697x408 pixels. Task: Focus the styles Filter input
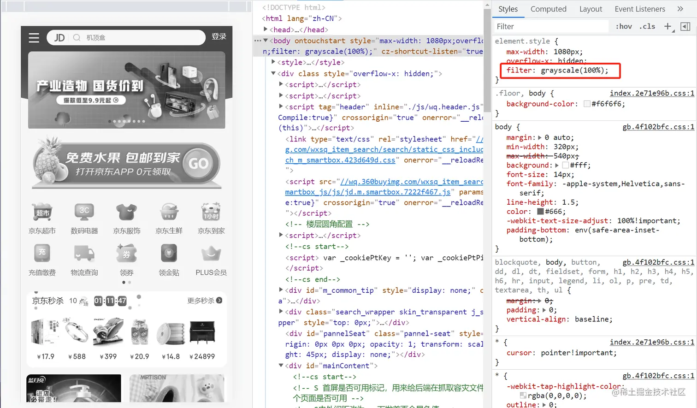coord(551,26)
